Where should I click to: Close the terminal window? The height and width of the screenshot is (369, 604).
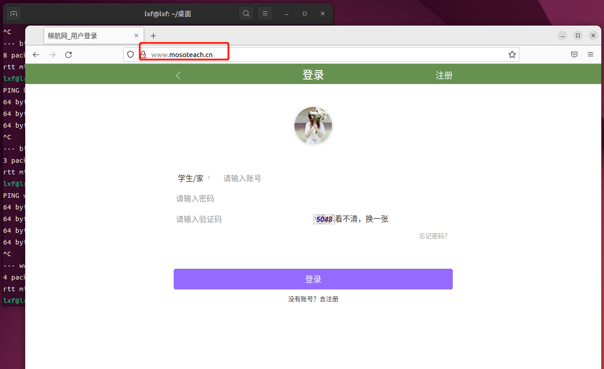click(x=323, y=13)
